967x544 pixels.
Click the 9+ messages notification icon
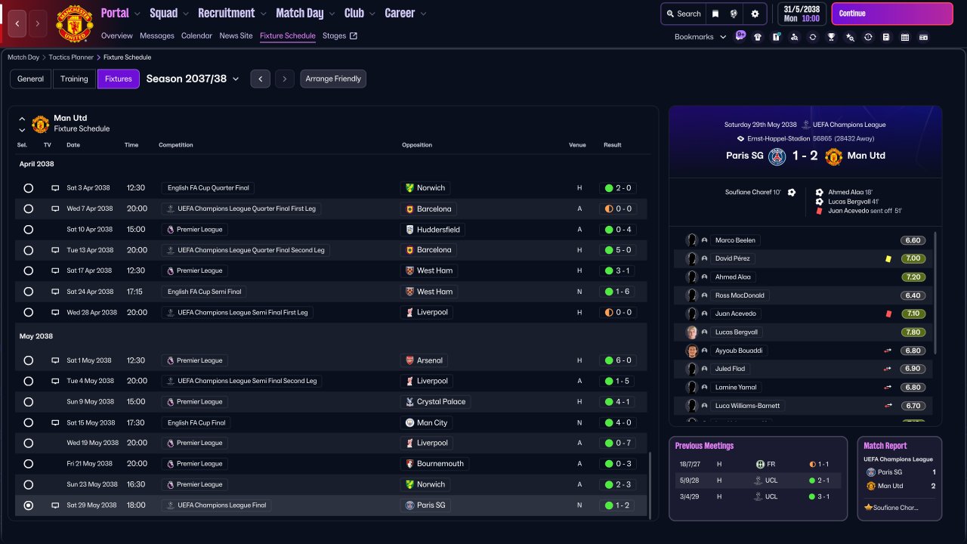pyautogui.click(x=740, y=36)
